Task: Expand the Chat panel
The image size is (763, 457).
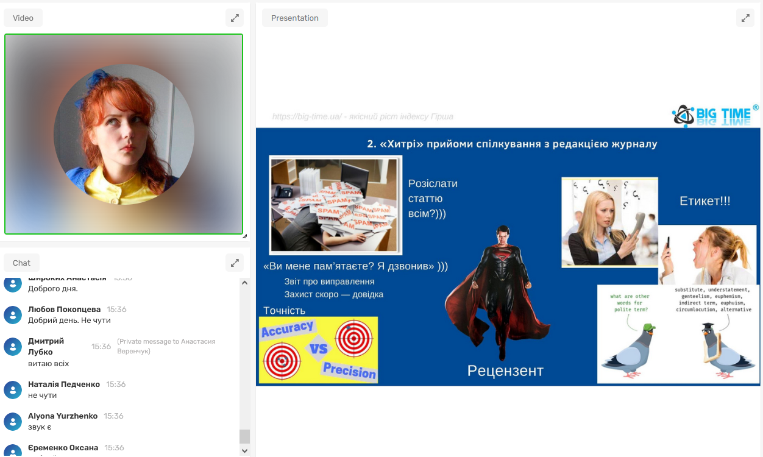Action: (235, 263)
